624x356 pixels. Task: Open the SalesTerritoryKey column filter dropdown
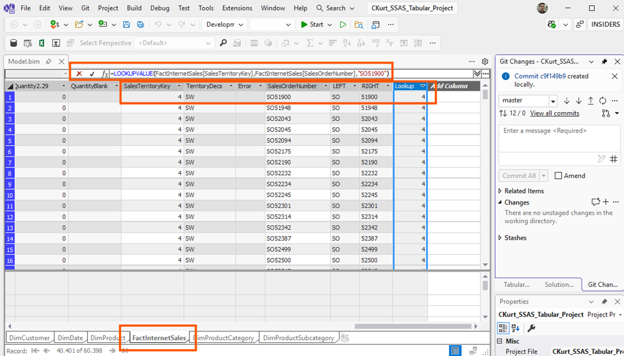[x=179, y=86]
